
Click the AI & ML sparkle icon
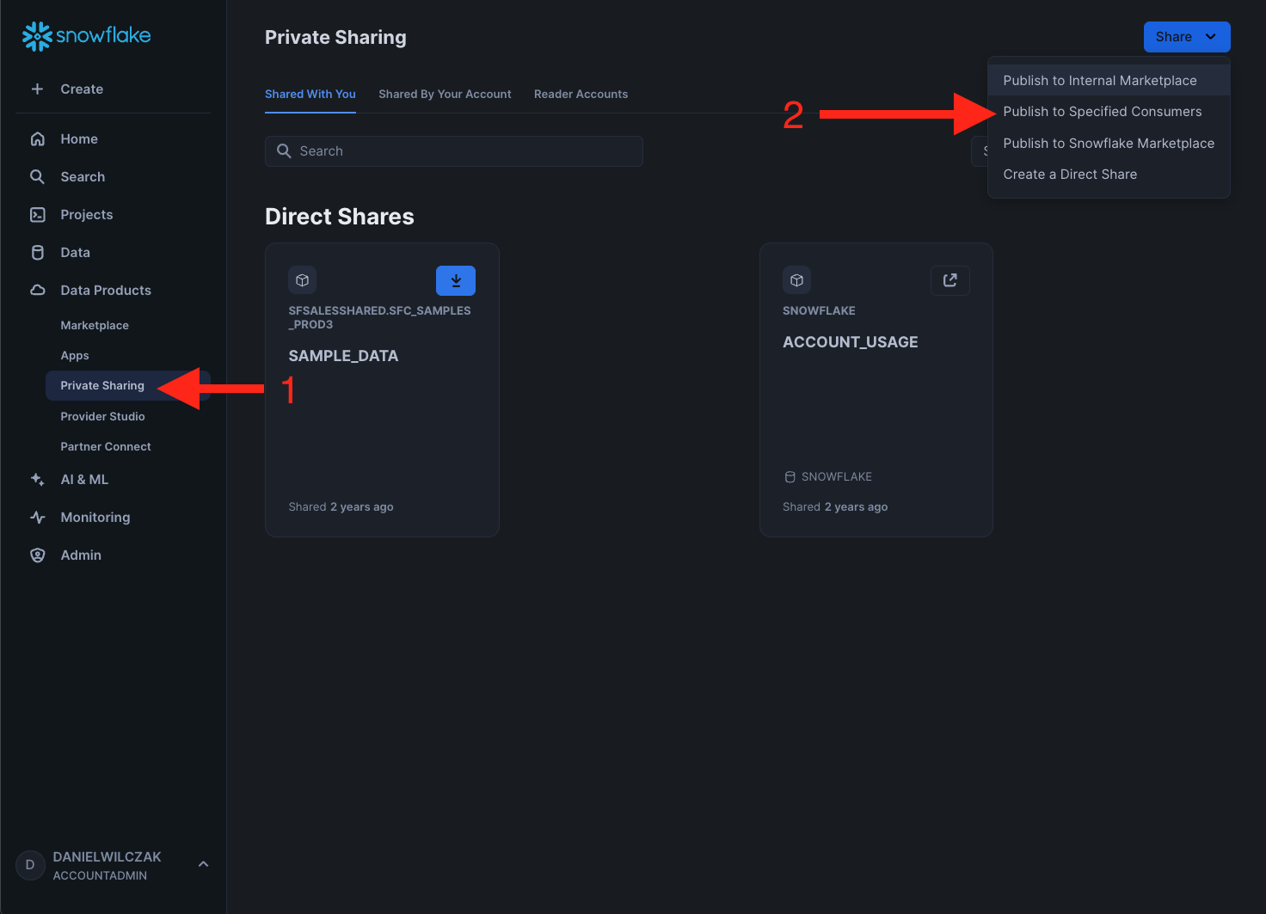point(37,479)
